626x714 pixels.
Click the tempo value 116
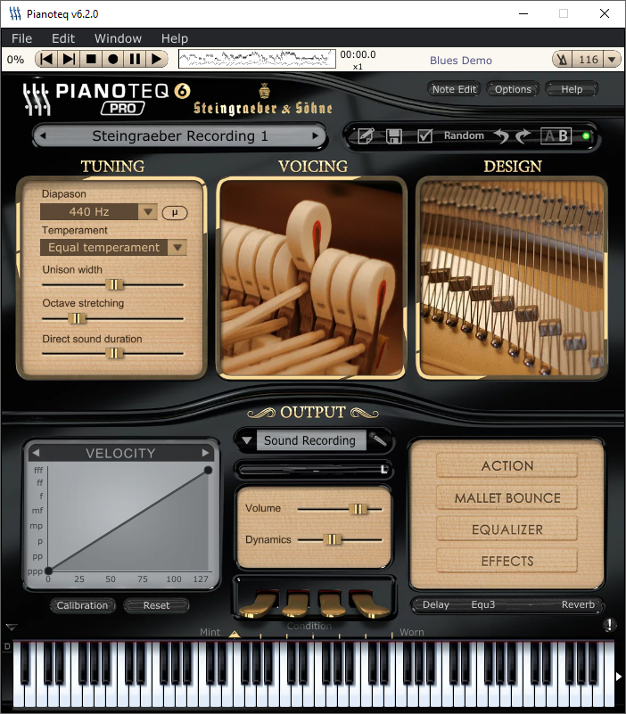pyautogui.click(x=589, y=60)
